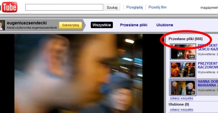Click Kanał użytkownika eugeniuszsendecki text
The image size is (218, 113).
pyautogui.click(x=32, y=28)
